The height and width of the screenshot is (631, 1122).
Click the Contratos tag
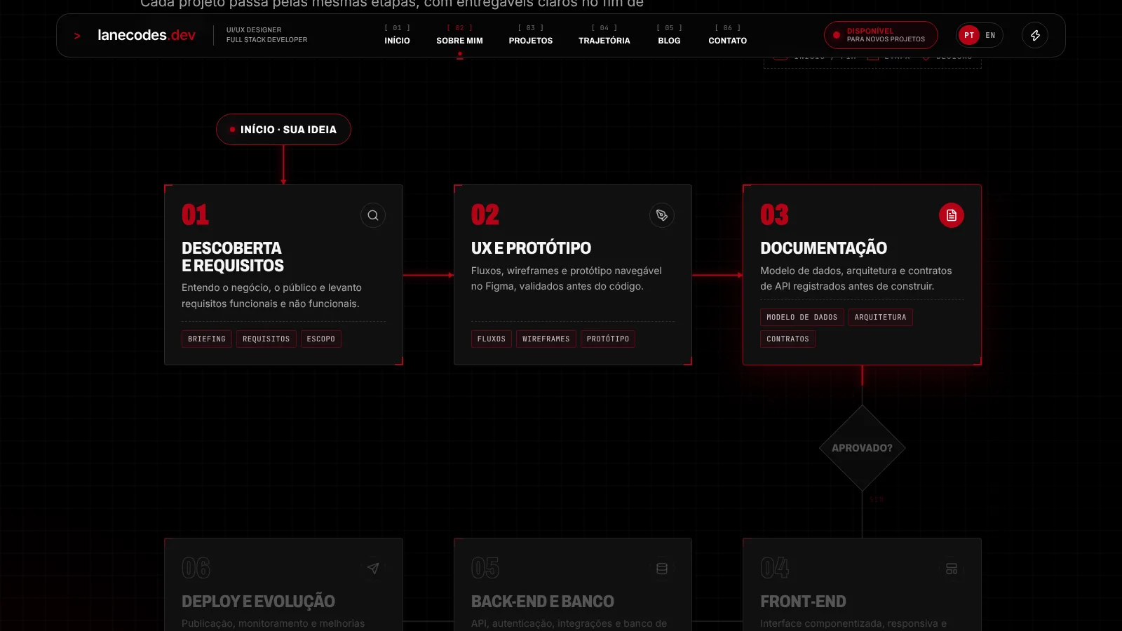click(x=788, y=339)
